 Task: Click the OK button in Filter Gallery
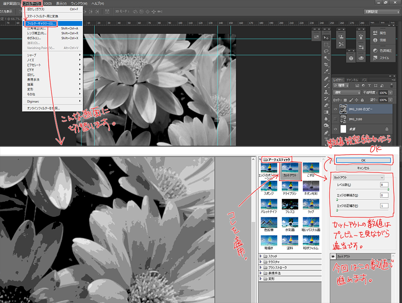coord(363,160)
